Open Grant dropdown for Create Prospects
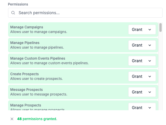This screenshot has height=125, width=166. (x=142, y=76)
